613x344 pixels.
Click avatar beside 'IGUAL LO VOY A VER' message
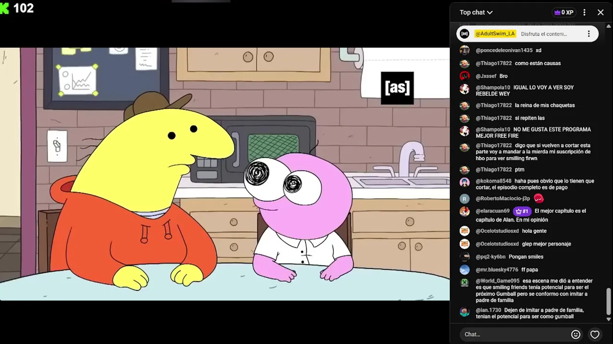pos(465,89)
